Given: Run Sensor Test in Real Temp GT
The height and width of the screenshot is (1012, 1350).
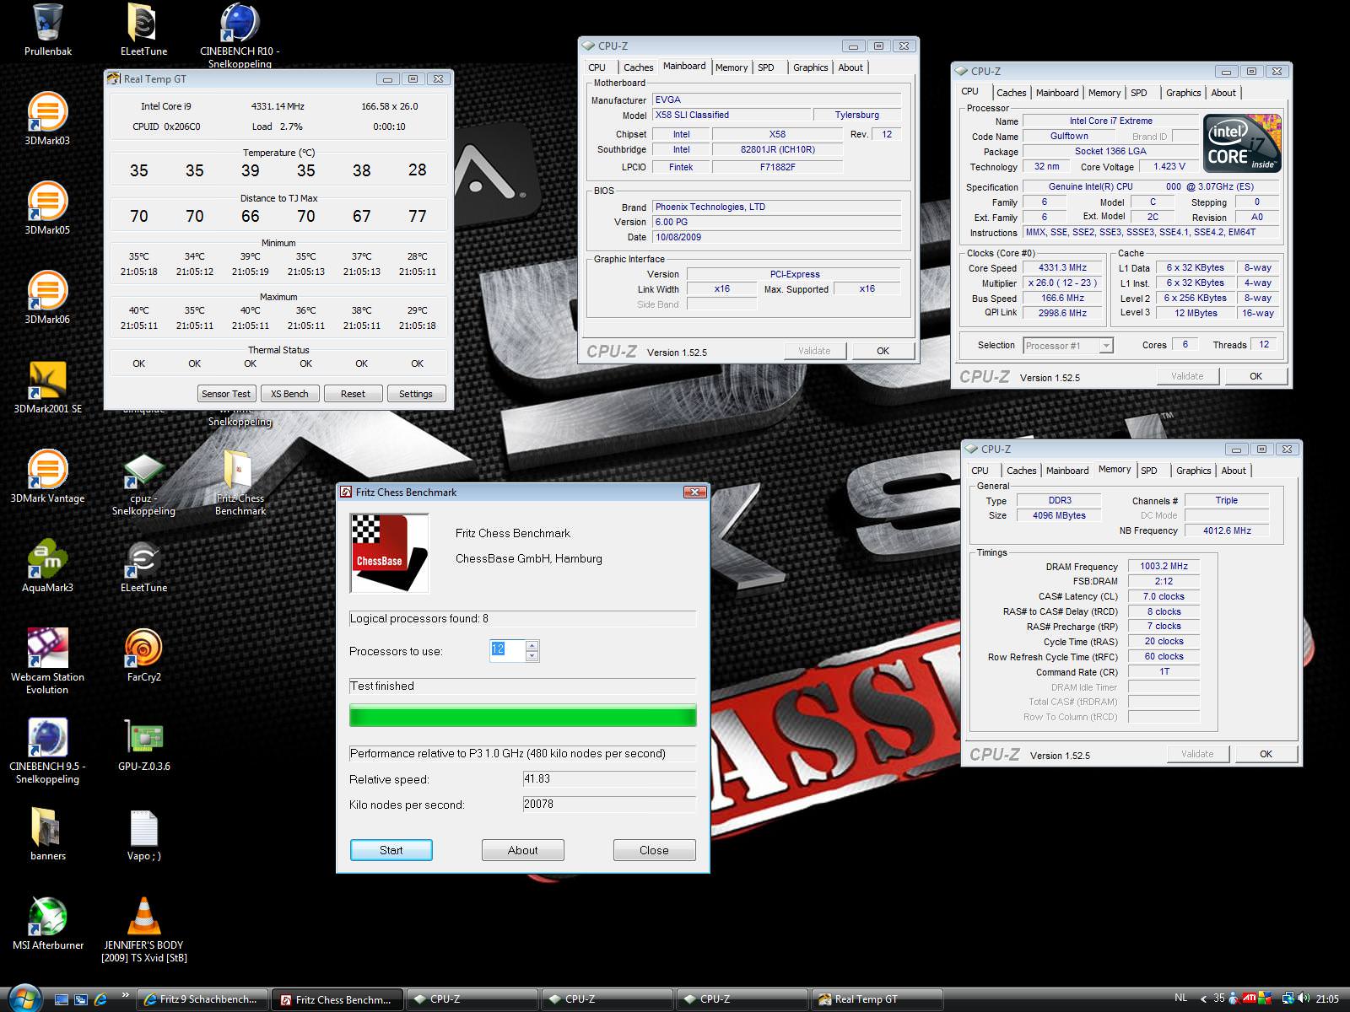Looking at the screenshot, I should click(x=226, y=394).
